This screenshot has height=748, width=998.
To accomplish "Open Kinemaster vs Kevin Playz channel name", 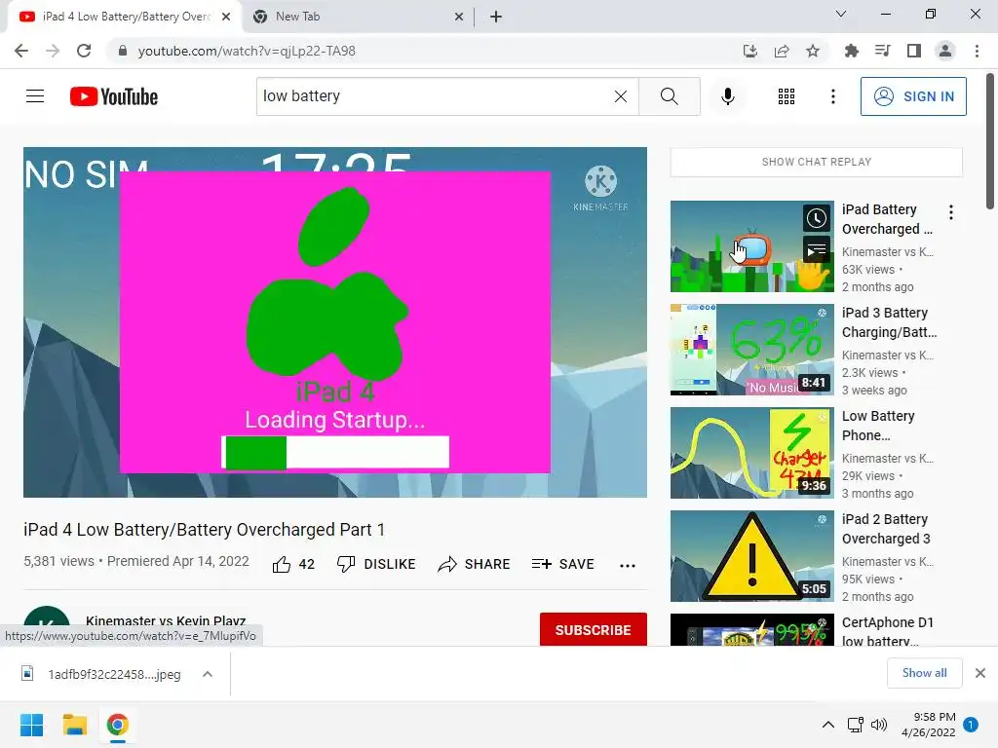I will 166,620.
